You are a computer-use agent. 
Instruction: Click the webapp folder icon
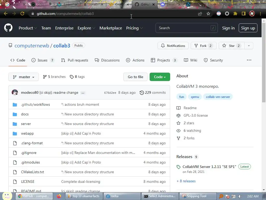15,134
